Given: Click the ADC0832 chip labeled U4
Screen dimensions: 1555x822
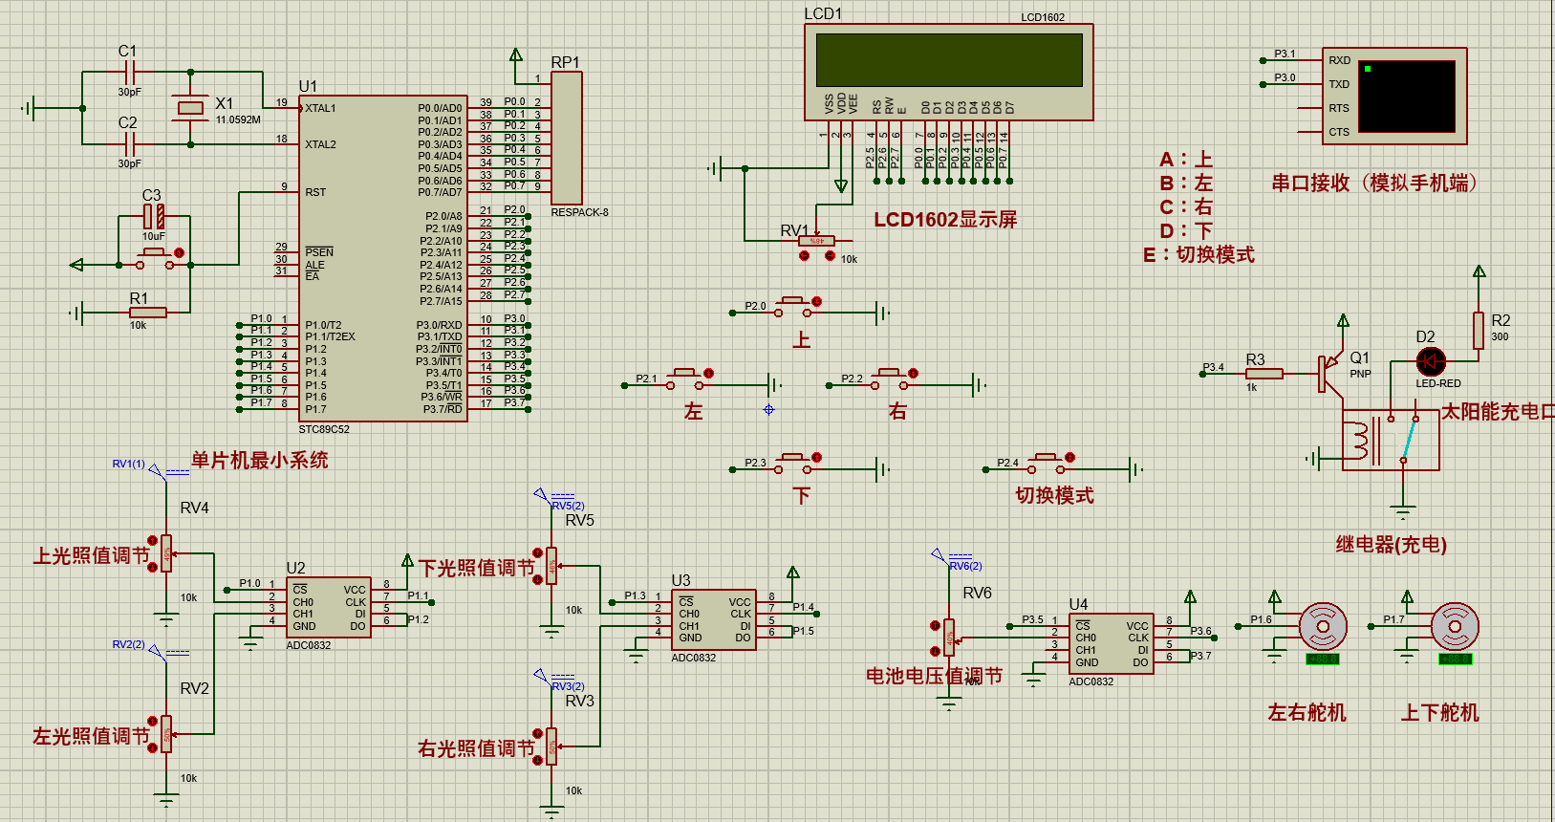Looking at the screenshot, I should 1111,644.
